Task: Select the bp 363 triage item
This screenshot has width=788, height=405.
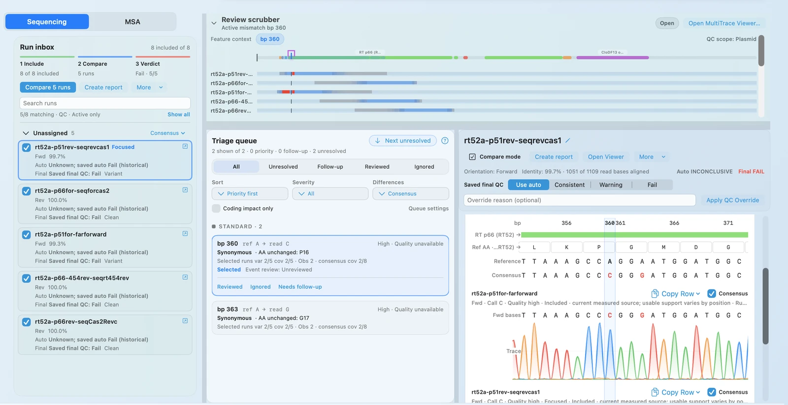Action: click(330, 318)
